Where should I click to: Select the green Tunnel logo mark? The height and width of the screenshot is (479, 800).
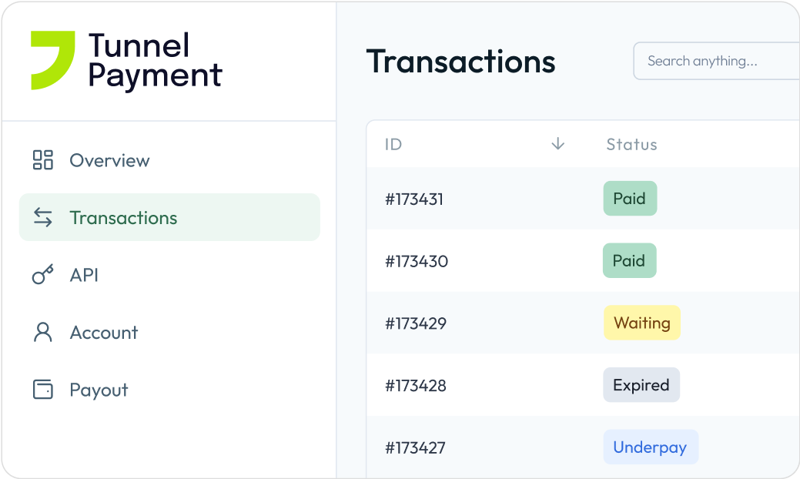[x=52, y=58]
